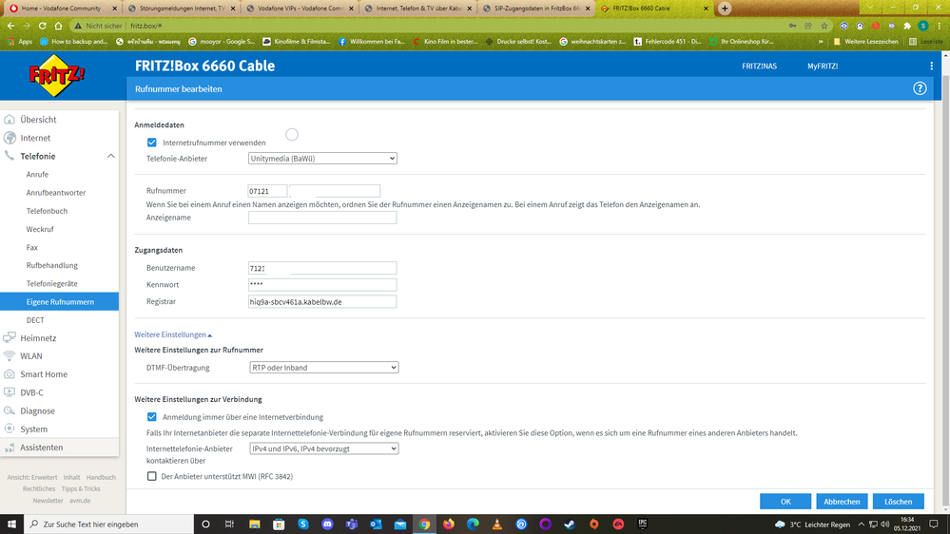The image size is (950, 534).
Task: Click the Benutzername input field
Action: pos(322,268)
